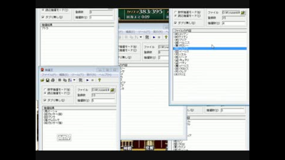Select ノエル row in top-right window list
This screenshot has height=160, width=285.
pos(210,54)
